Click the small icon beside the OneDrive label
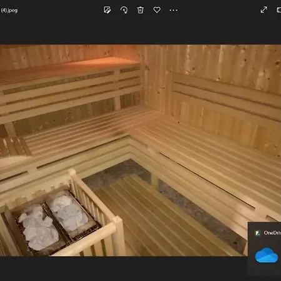The height and width of the screenshot is (281, 281). pyautogui.click(x=258, y=233)
